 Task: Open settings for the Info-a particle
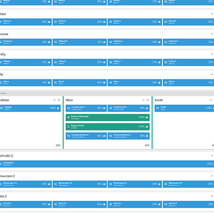pos(49,83)
